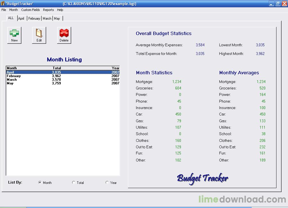Switch to the April tab
The width and height of the screenshot is (288, 208).
click(x=21, y=19)
